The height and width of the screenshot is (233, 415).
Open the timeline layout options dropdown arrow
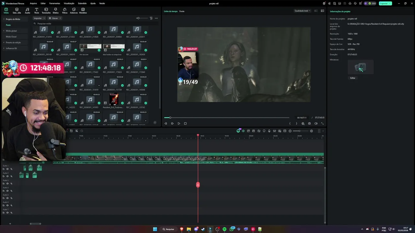(323, 131)
